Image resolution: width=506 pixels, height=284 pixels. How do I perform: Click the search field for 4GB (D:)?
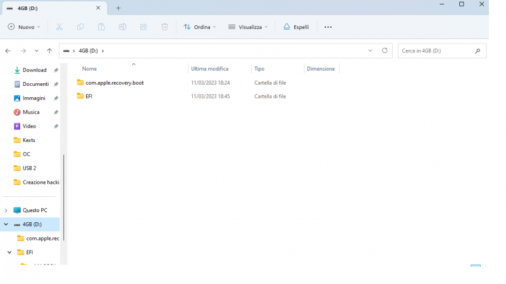pyautogui.click(x=435, y=50)
